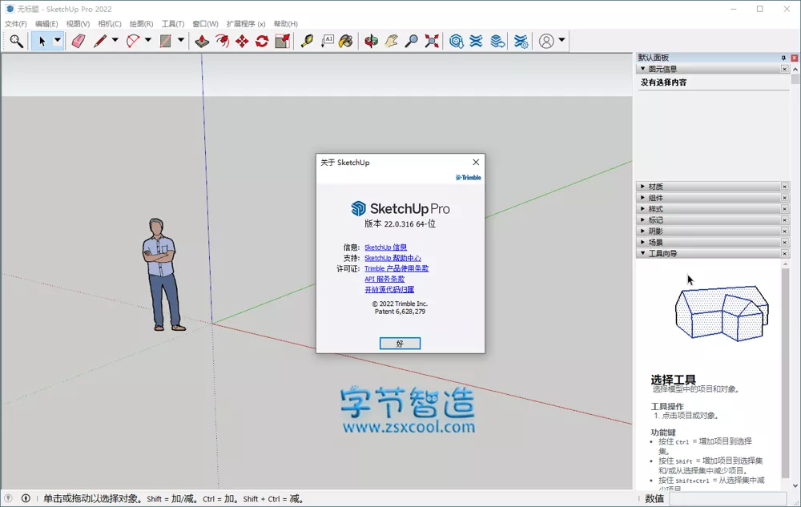Open the 开放源代码归属 link
This screenshot has width=801, height=507.
(x=389, y=289)
